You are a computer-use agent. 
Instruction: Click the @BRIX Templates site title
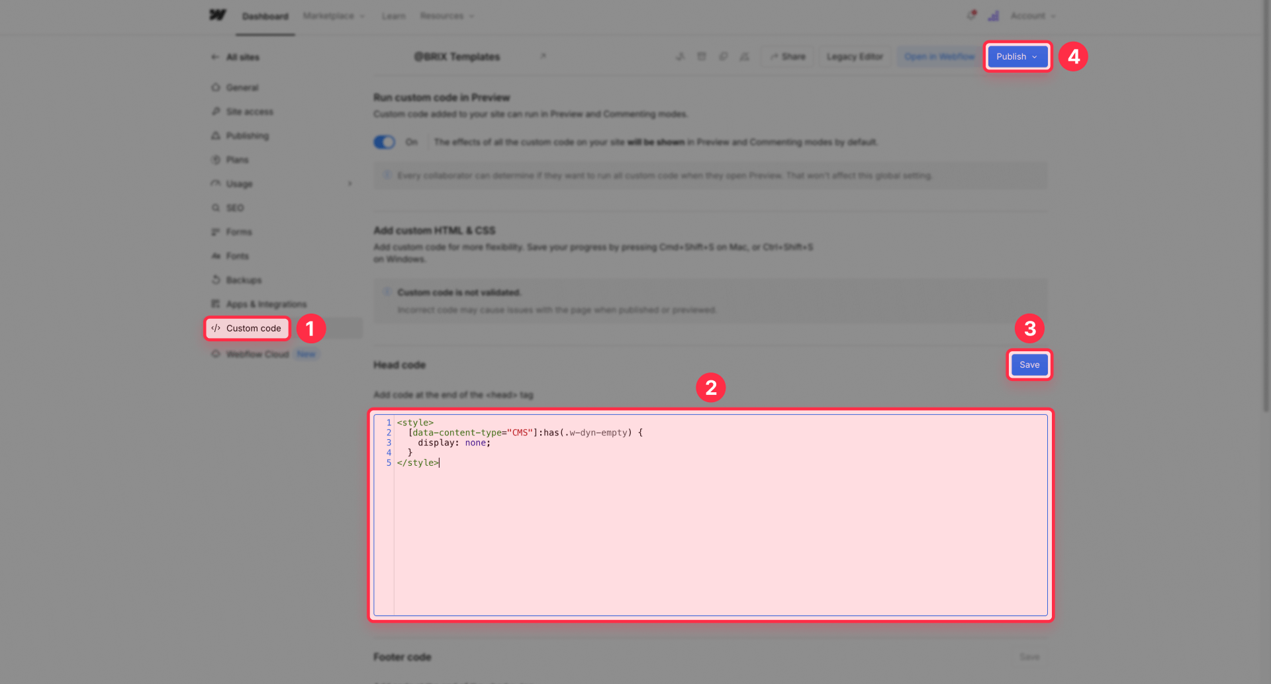click(457, 56)
